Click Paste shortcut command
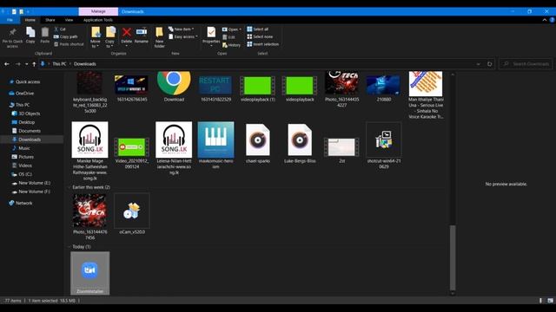This screenshot has width=556, height=312. tap(69, 44)
